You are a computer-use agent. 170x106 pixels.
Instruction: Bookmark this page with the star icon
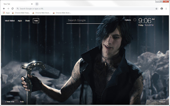coord(156,9)
